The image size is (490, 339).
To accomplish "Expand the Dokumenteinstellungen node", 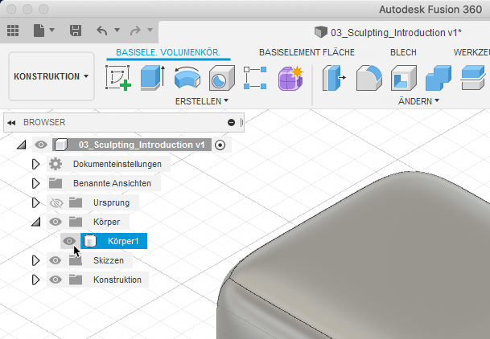I will pos(36,164).
